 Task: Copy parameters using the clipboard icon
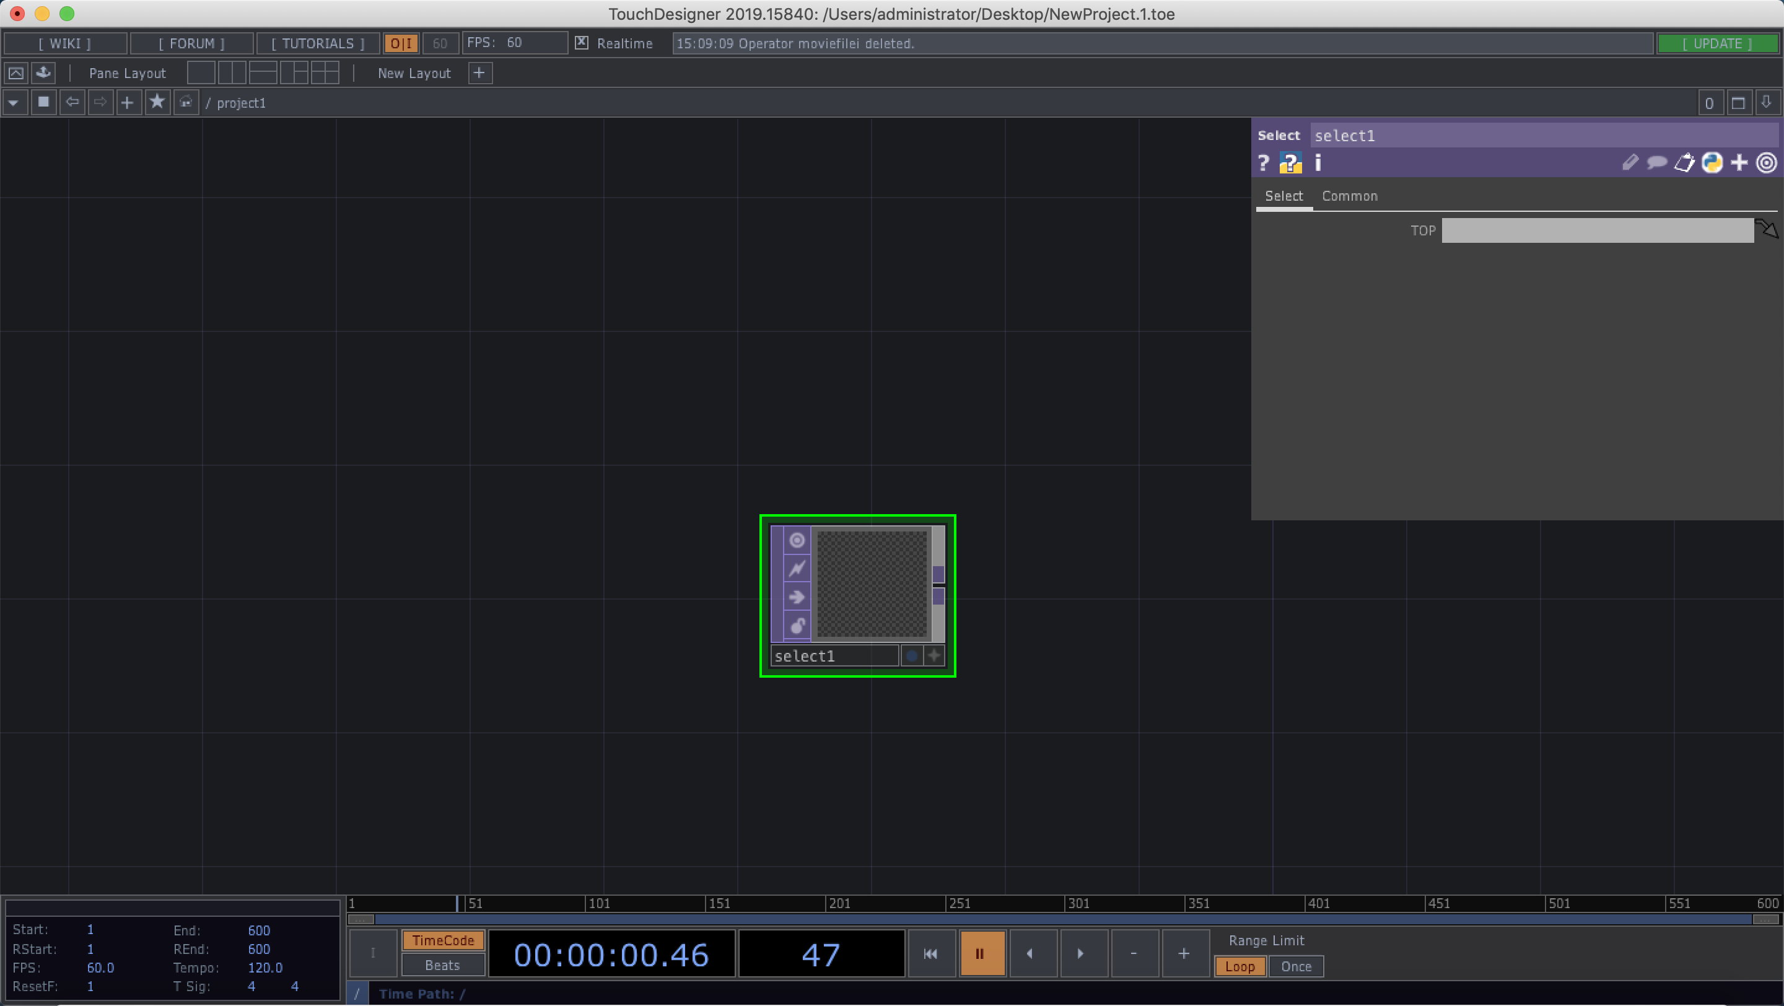(1685, 163)
